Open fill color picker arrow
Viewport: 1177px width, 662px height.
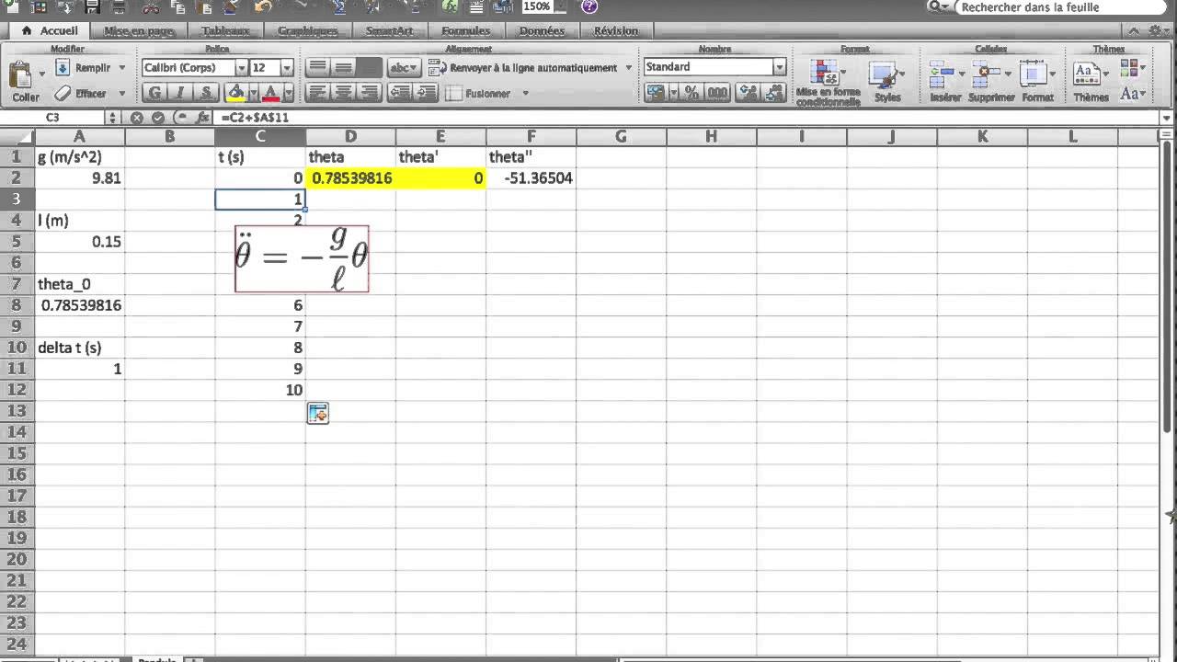(252, 94)
